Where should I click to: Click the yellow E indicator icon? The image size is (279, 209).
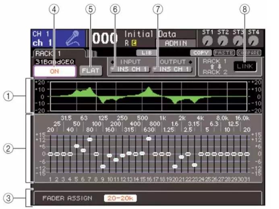click(x=134, y=43)
